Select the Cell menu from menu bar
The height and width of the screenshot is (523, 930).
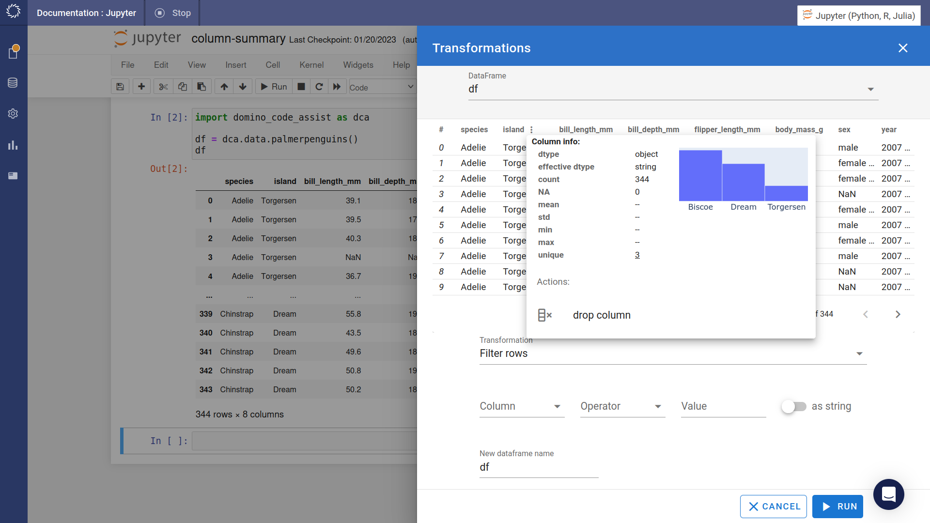tap(273, 64)
